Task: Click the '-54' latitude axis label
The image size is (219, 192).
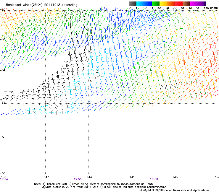Action: pyautogui.click(x=3, y=70)
